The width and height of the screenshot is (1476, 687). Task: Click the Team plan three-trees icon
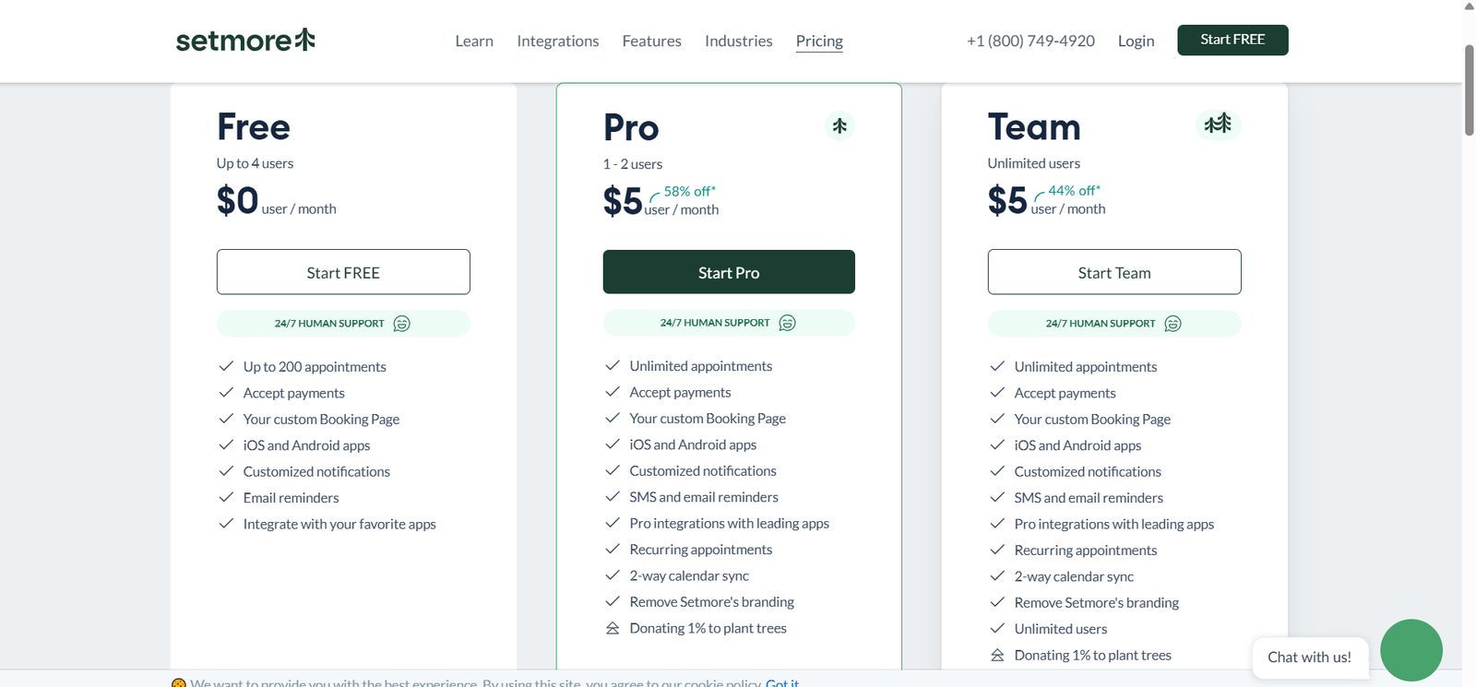[x=1218, y=124]
